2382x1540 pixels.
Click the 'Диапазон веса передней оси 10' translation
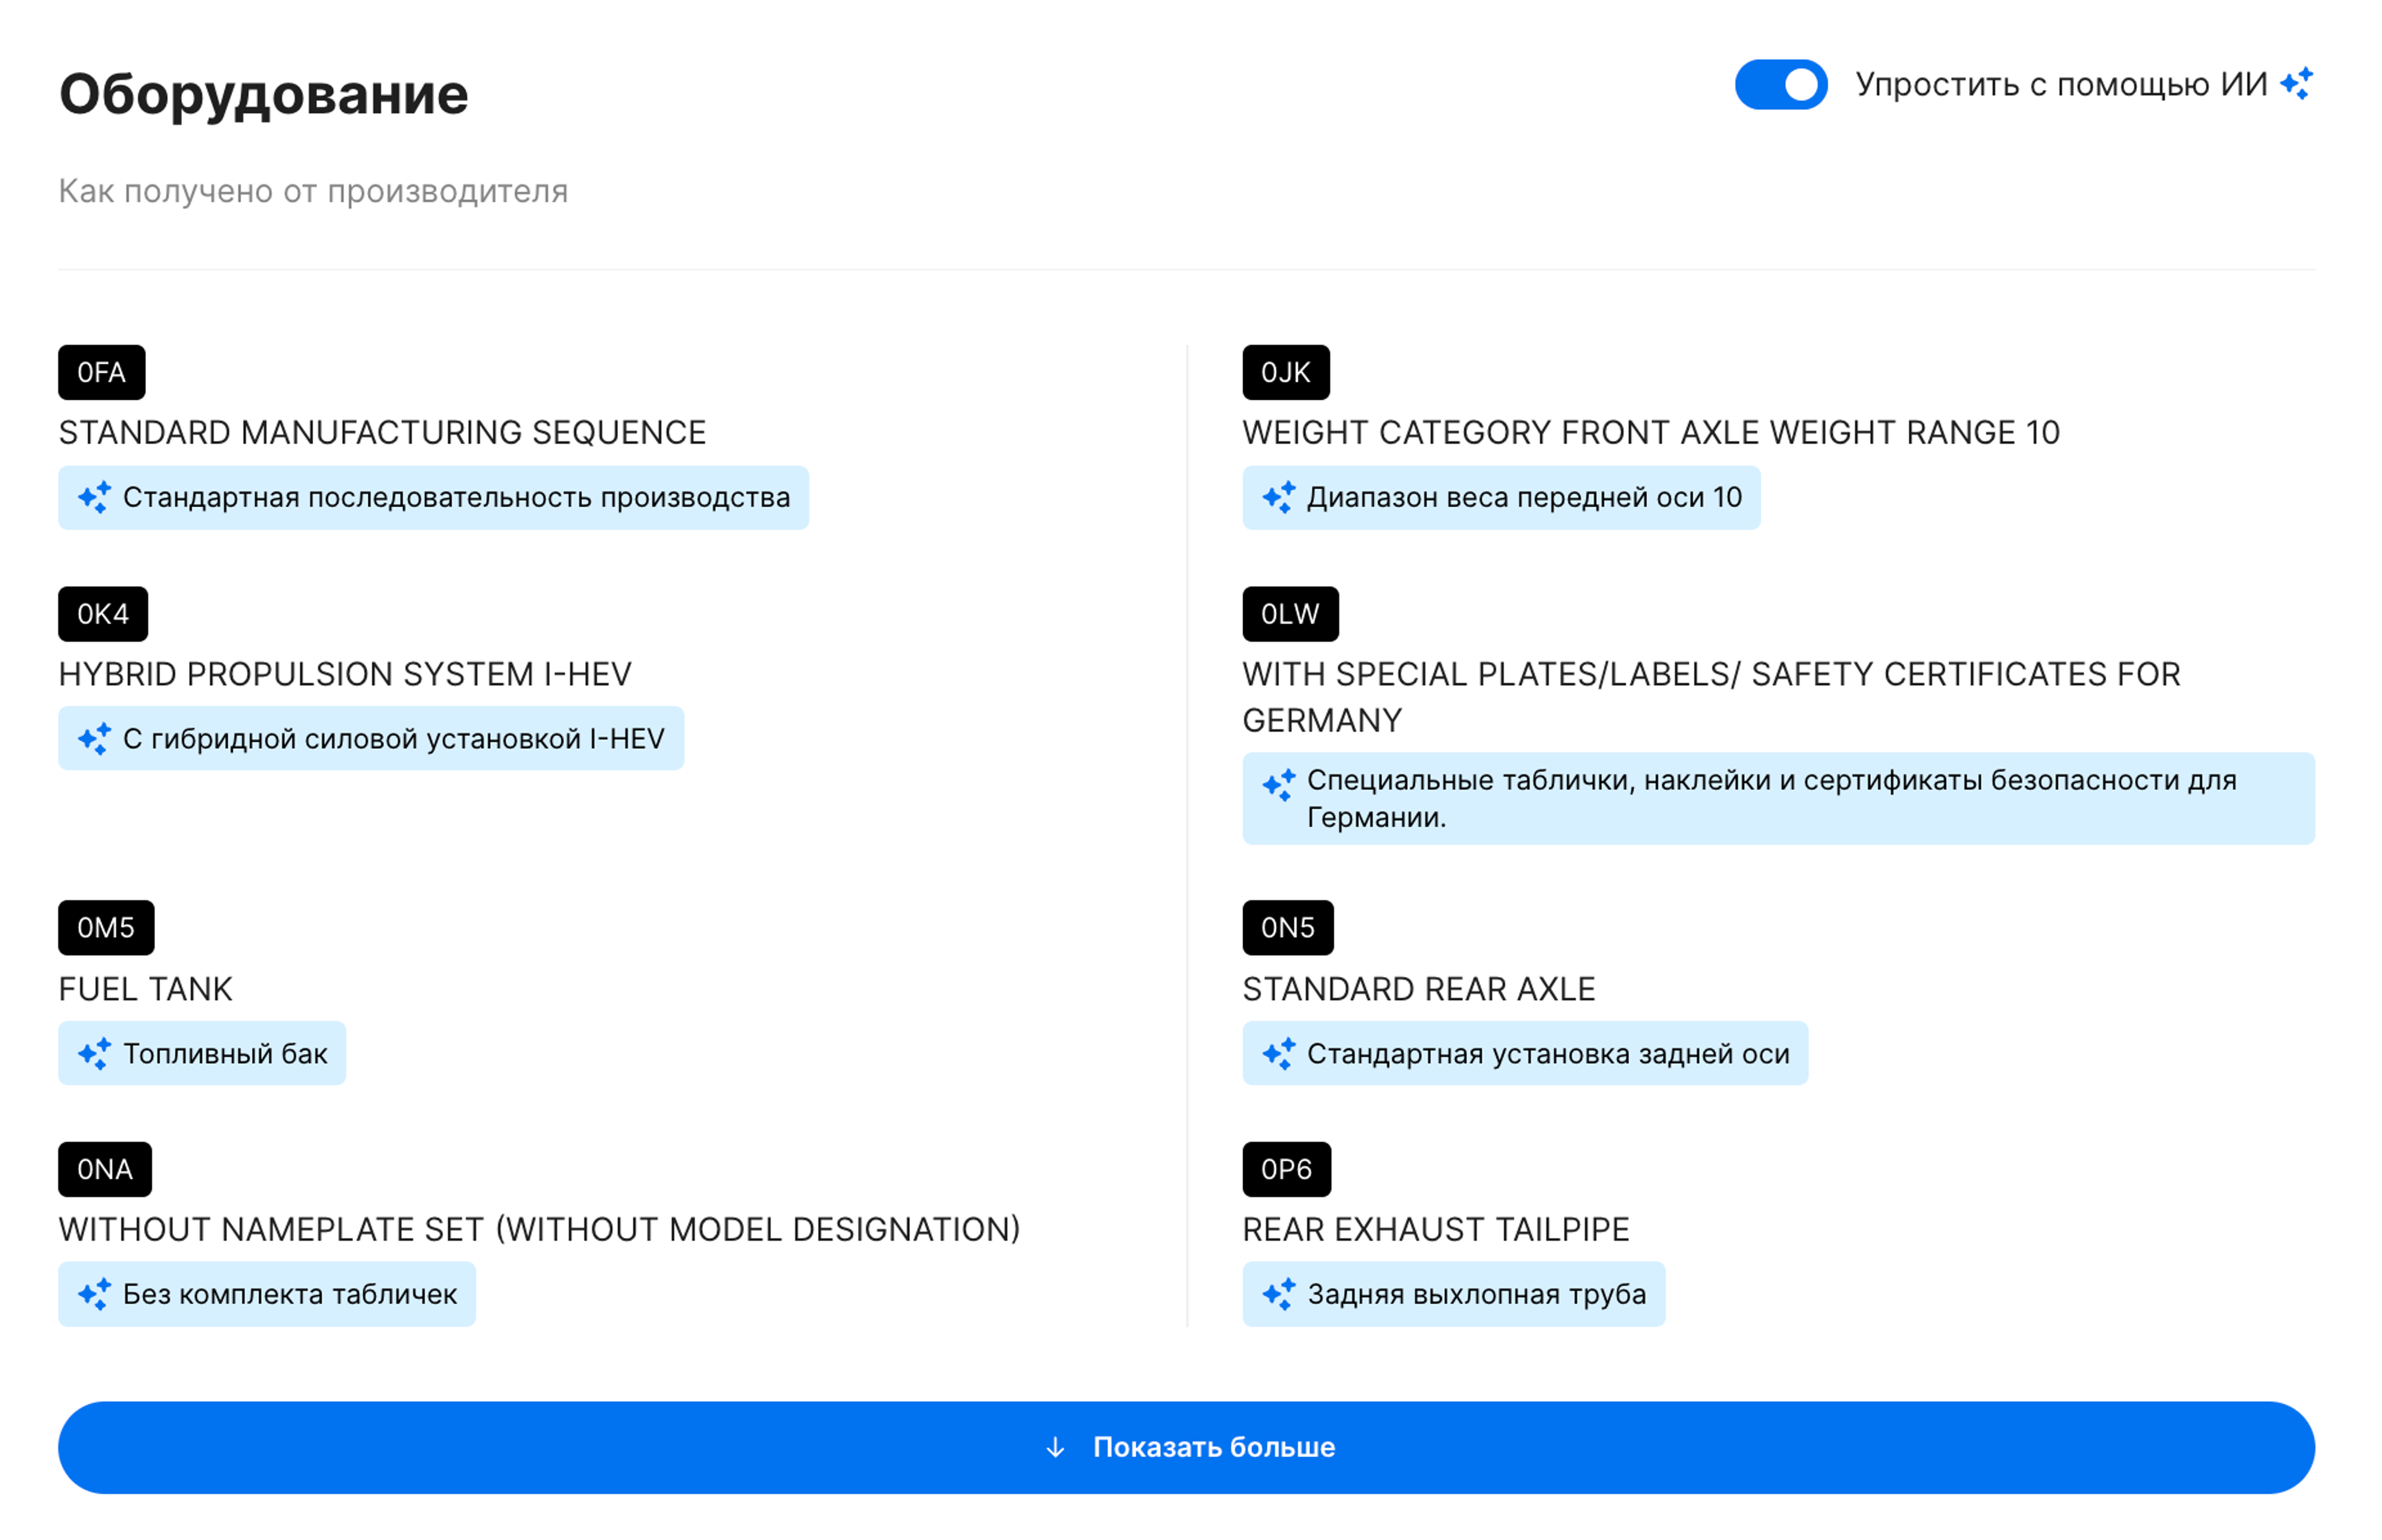click(1525, 497)
